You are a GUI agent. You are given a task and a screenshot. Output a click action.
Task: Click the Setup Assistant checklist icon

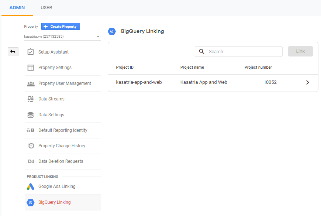point(31,52)
